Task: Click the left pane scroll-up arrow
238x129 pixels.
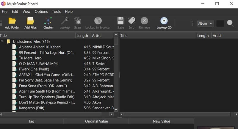Action: click(116, 34)
